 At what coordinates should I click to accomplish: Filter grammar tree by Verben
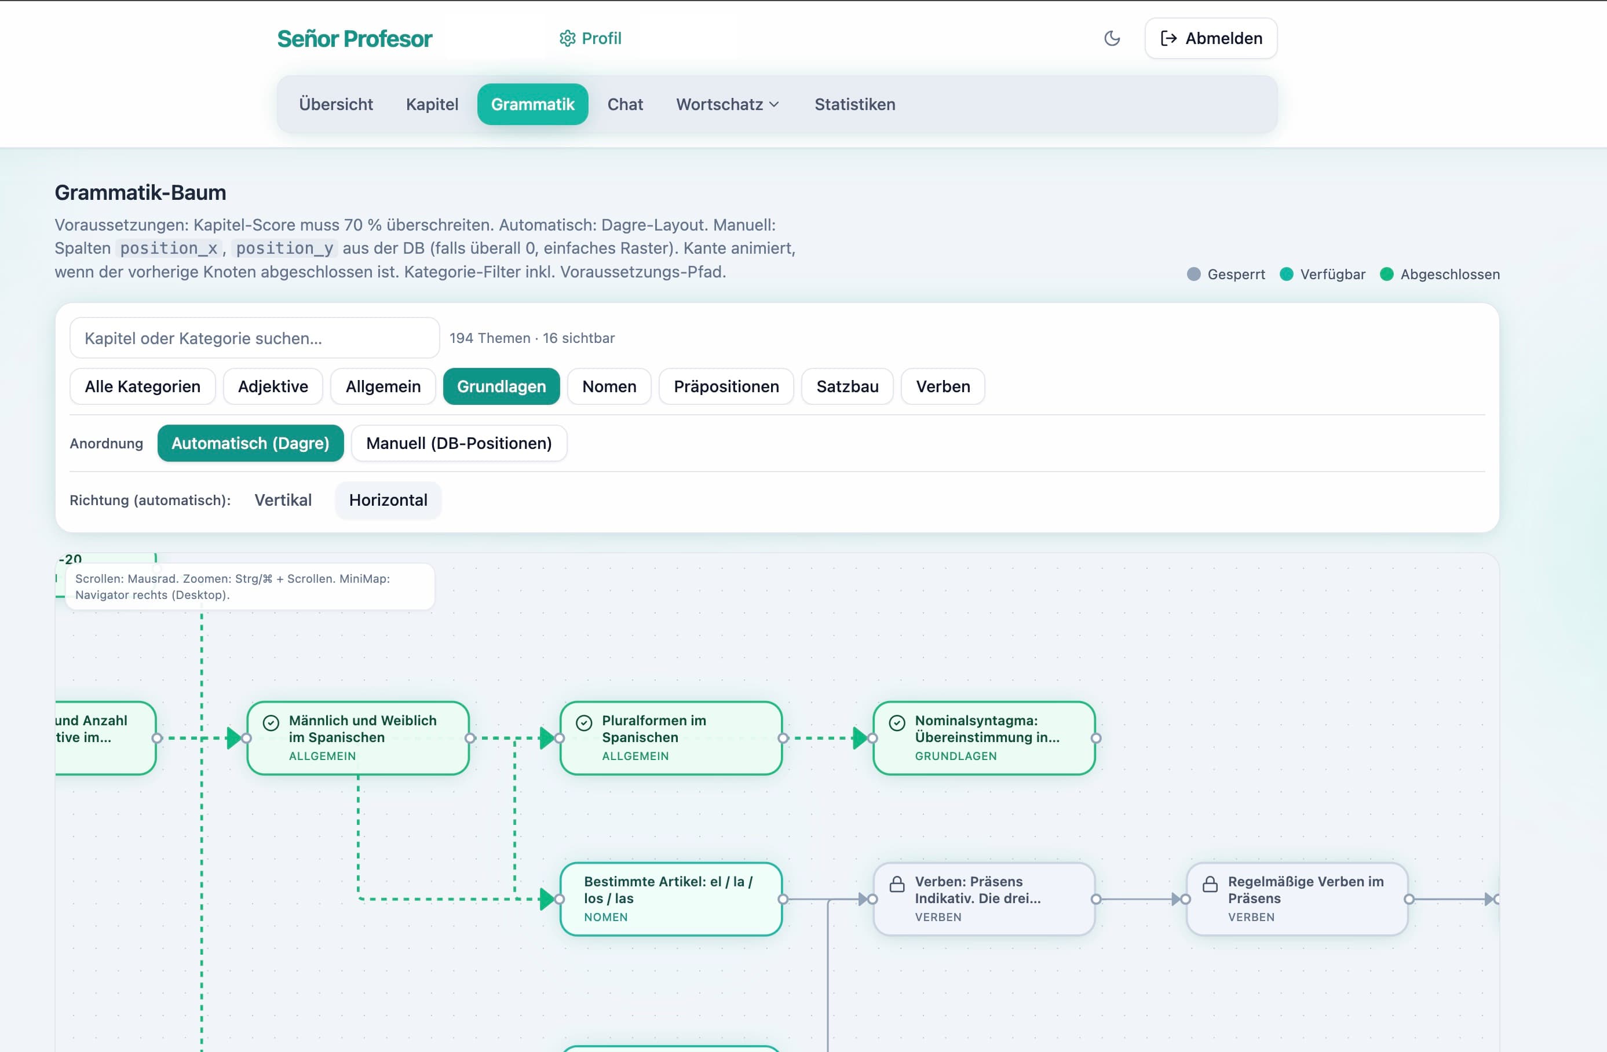tap(943, 386)
